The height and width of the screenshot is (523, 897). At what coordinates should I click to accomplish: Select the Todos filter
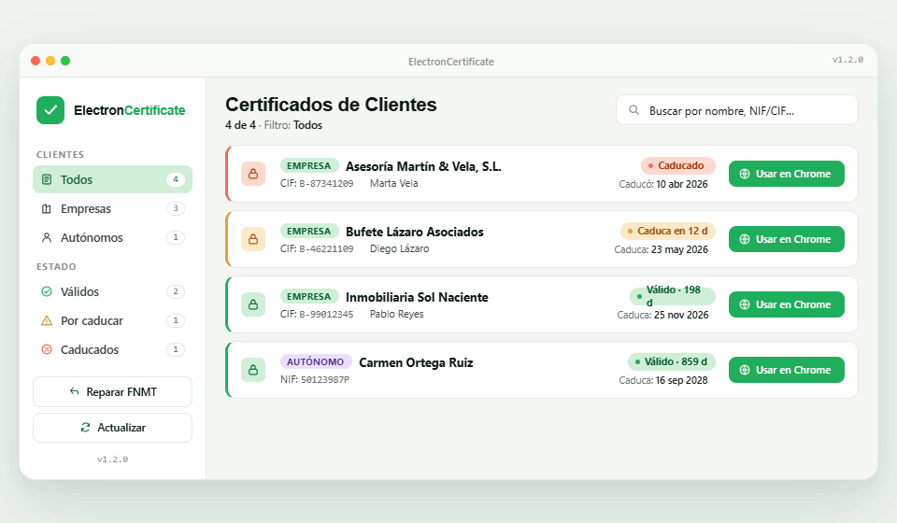click(x=113, y=179)
